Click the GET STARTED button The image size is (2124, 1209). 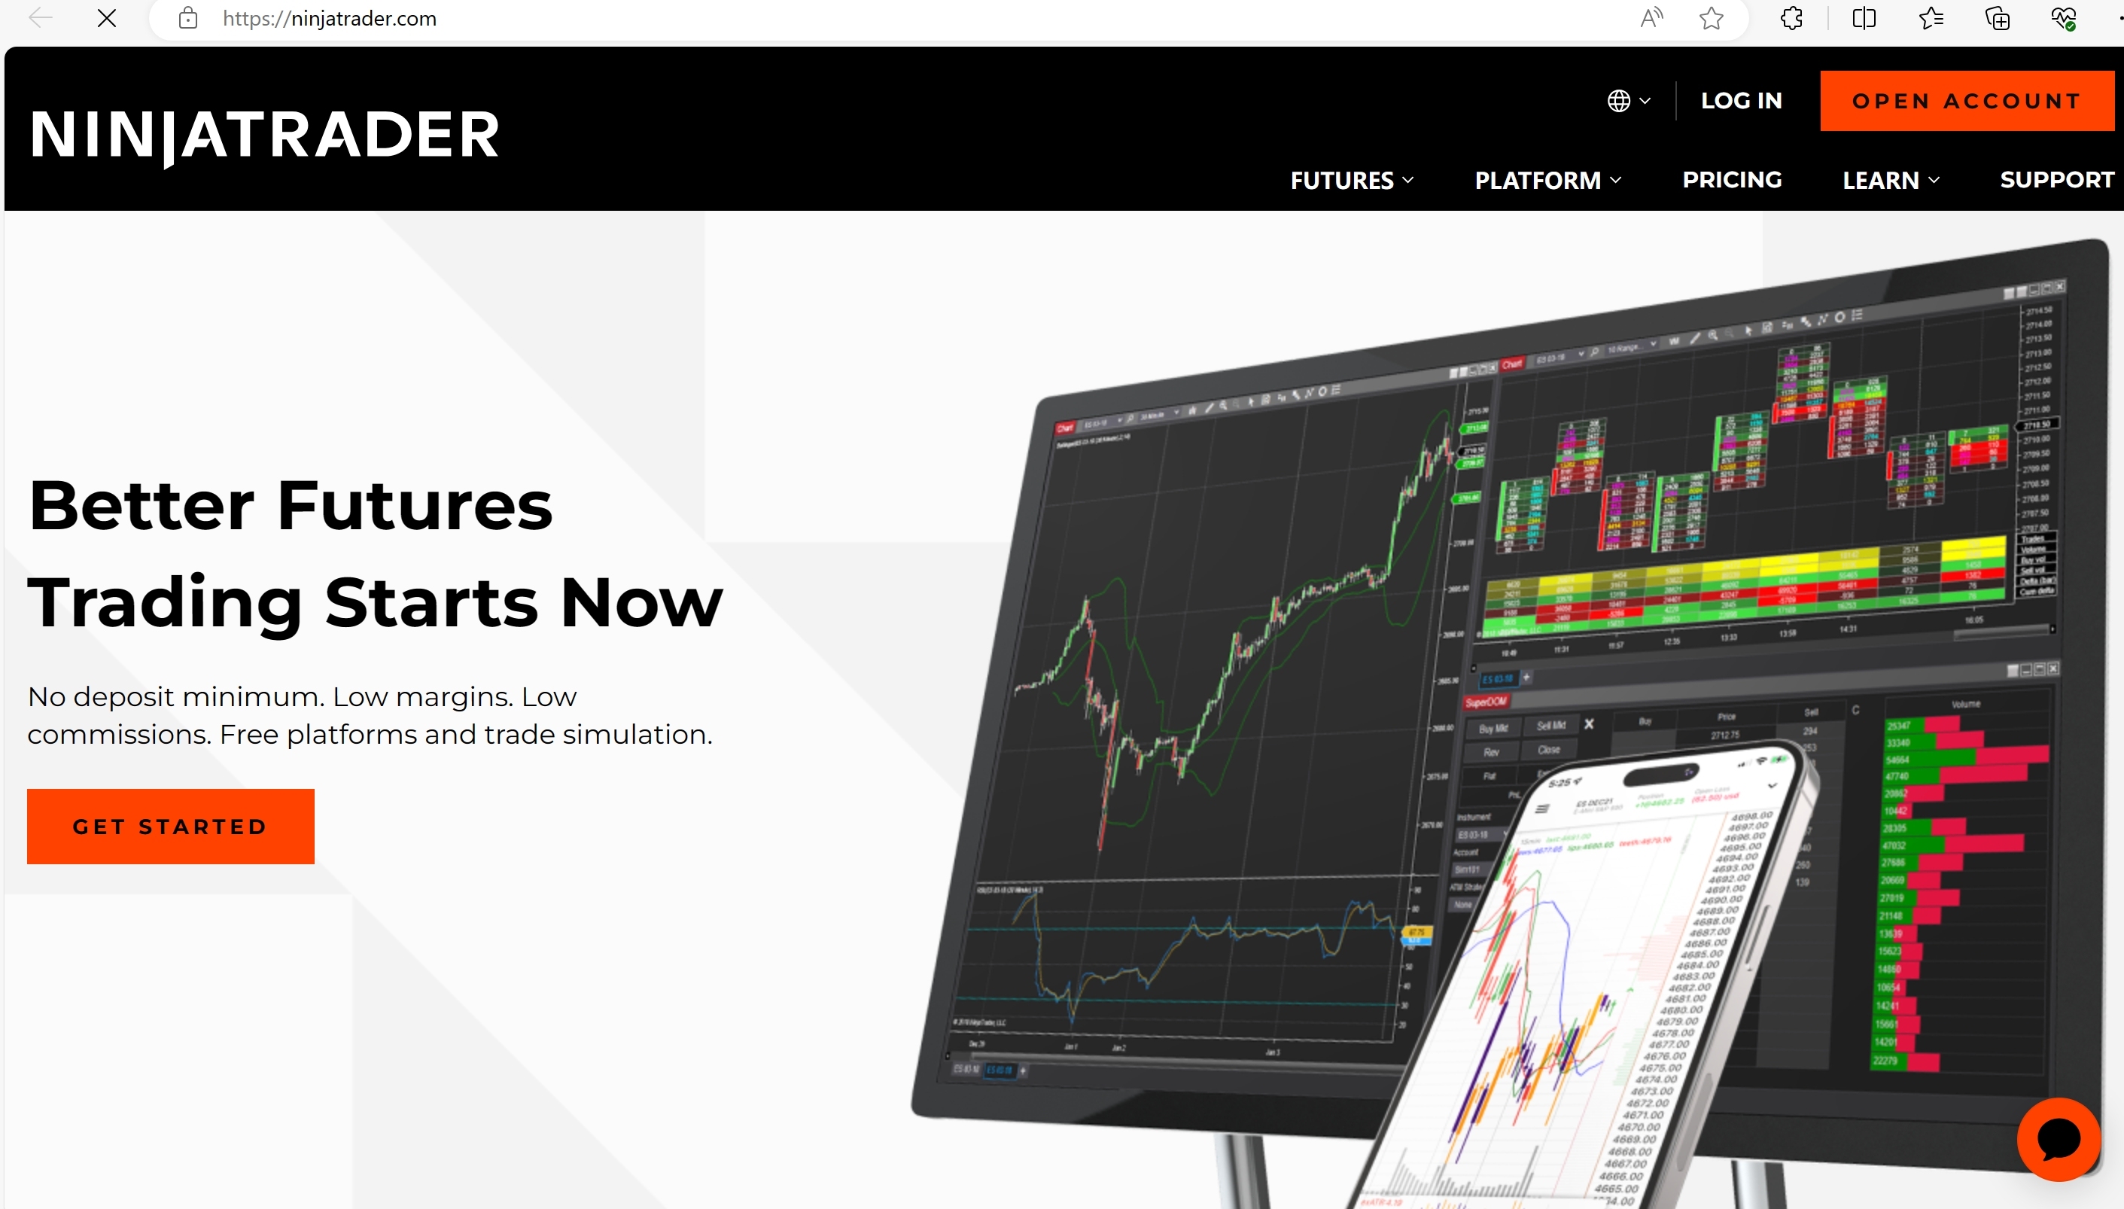click(x=171, y=825)
